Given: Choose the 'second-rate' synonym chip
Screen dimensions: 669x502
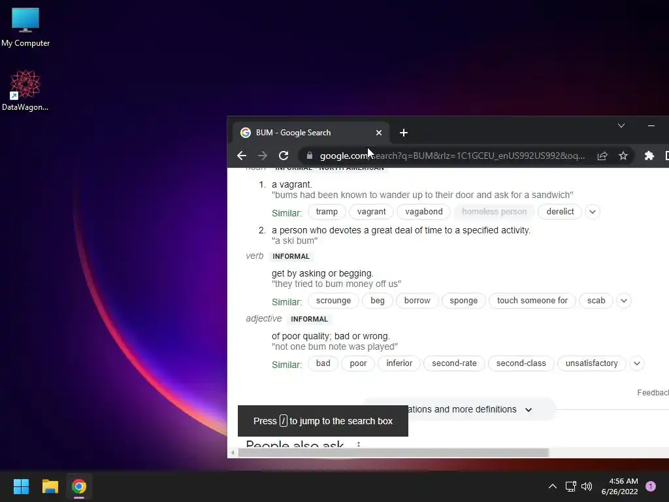Looking at the screenshot, I should coord(454,363).
